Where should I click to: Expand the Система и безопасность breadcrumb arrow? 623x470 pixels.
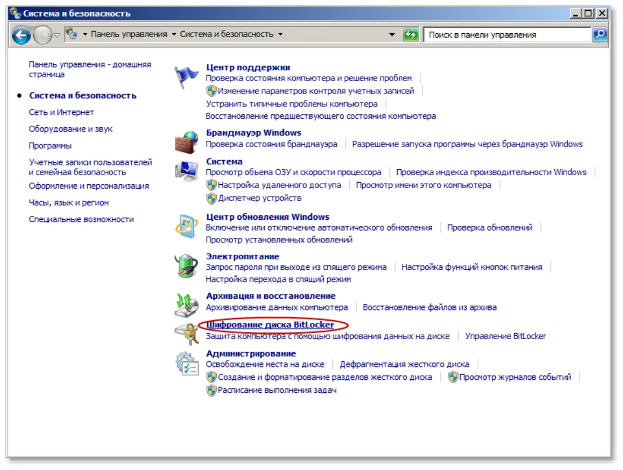click(x=281, y=34)
